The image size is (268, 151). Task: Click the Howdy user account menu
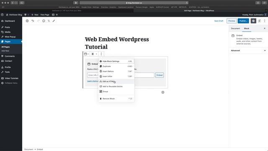254,15
